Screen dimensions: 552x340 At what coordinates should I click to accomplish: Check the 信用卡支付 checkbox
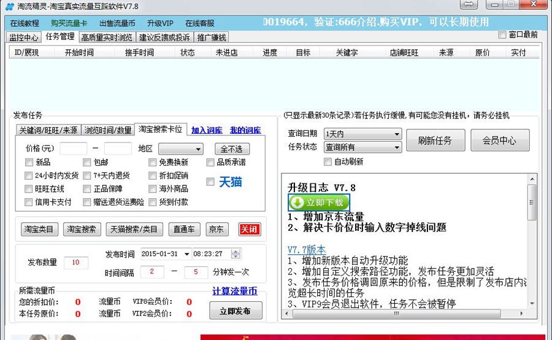[x=28, y=203]
